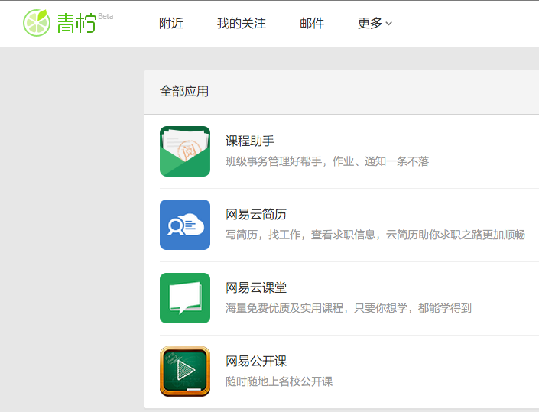This screenshot has width=539, height=412.
Task: Select the 全部应用 section header
Action: tap(184, 92)
